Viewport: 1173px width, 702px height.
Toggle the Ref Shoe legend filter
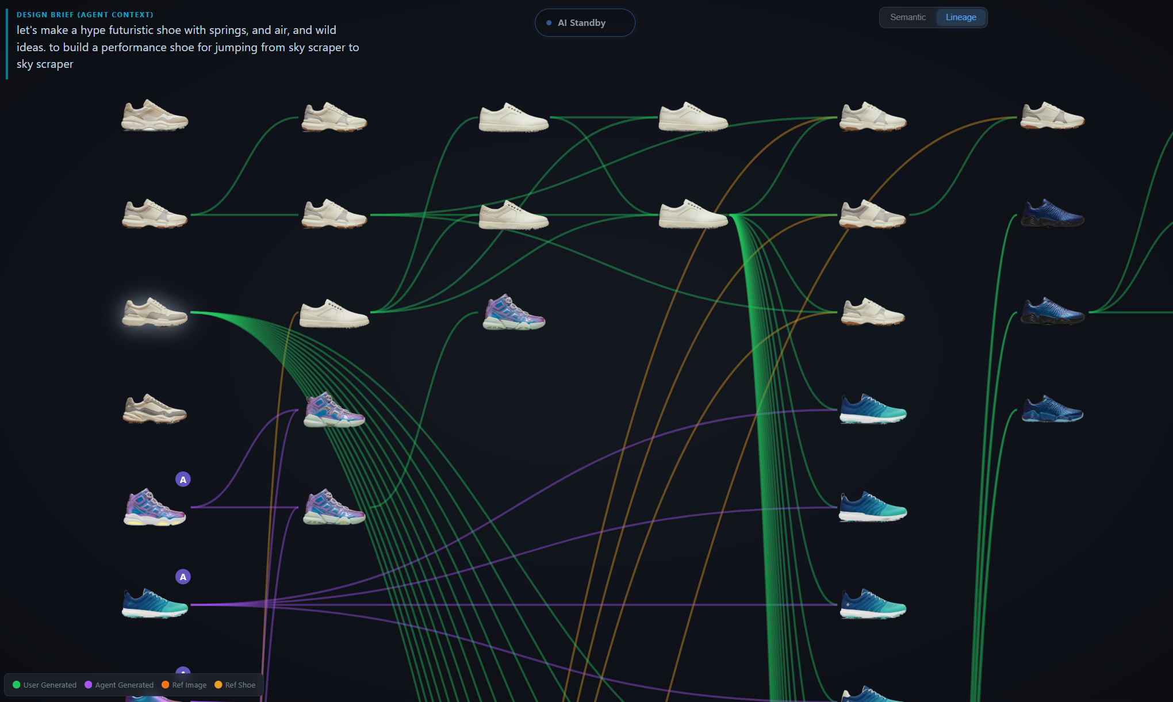pos(240,685)
